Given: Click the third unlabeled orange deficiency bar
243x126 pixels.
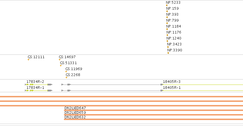Looking at the screenshot, I should click(122, 106).
